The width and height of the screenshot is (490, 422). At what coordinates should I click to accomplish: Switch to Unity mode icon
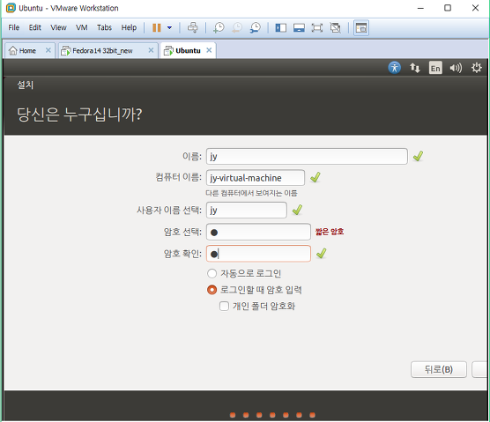335,28
